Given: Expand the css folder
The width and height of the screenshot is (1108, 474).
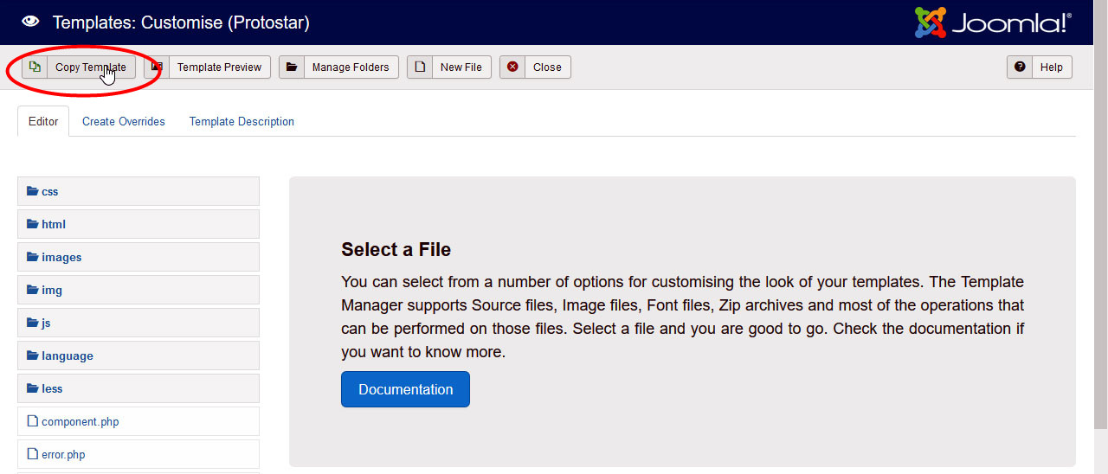Looking at the screenshot, I should point(49,191).
